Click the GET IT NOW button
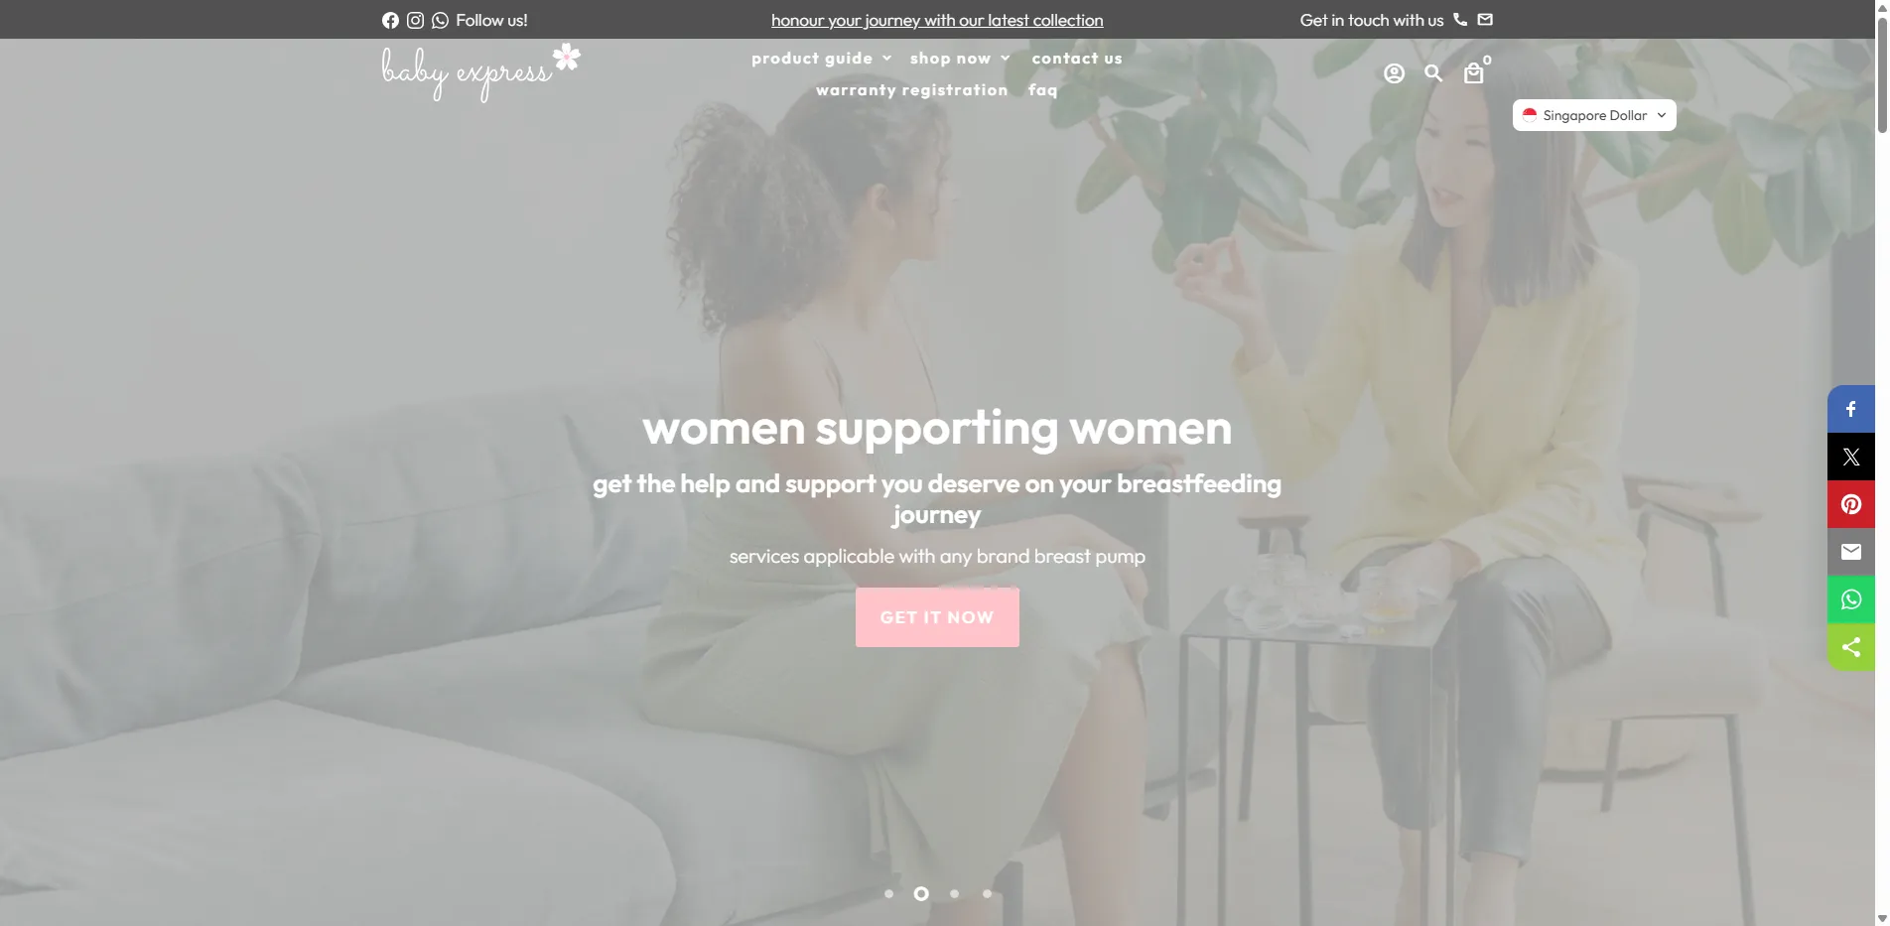Image resolution: width=1890 pixels, height=926 pixels. pyautogui.click(x=937, y=617)
